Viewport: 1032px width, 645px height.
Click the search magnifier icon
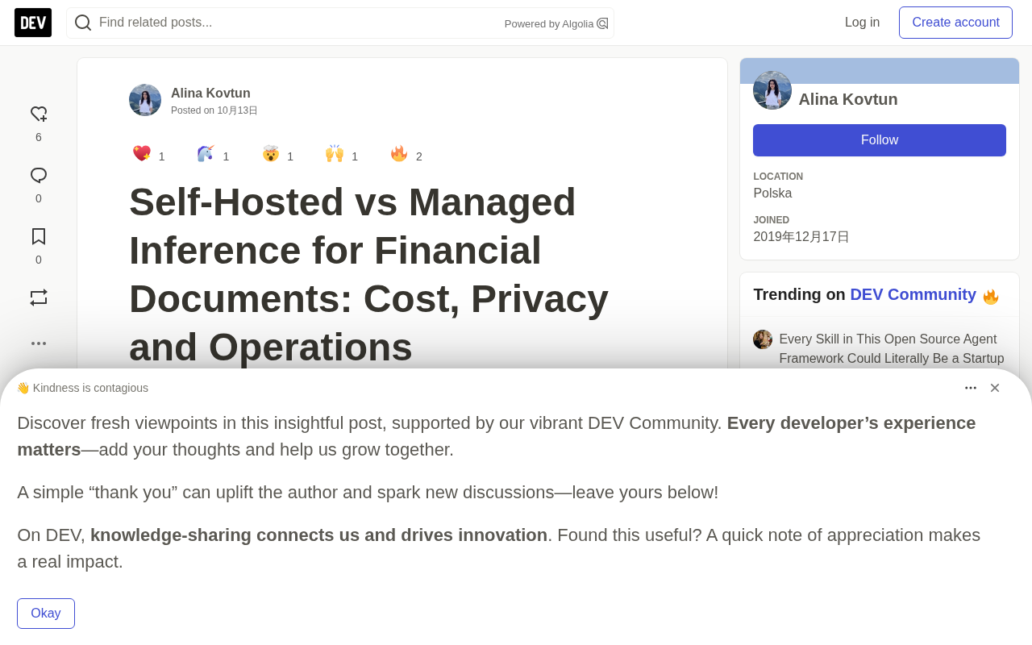(x=83, y=23)
